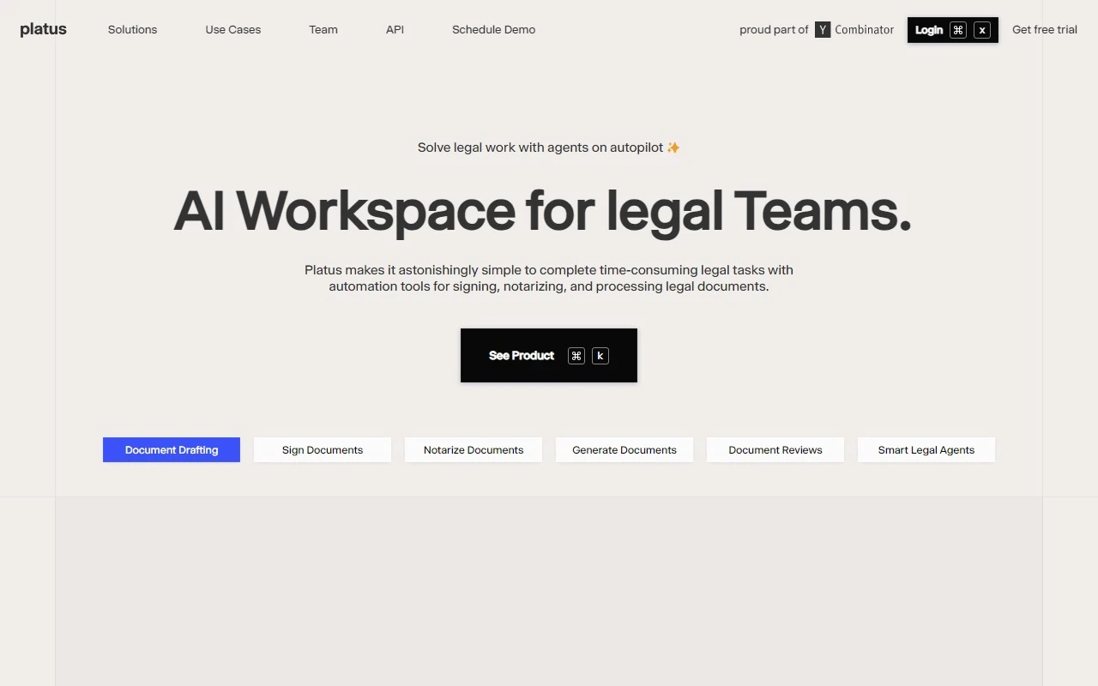The height and width of the screenshot is (686, 1098).
Task: Switch to the Generate Documents tab
Action: pos(624,449)
